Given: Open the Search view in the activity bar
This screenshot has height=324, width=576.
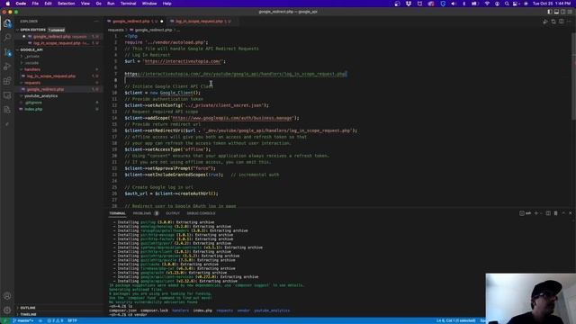Looking at the screenshot, I should coord(7,37).
